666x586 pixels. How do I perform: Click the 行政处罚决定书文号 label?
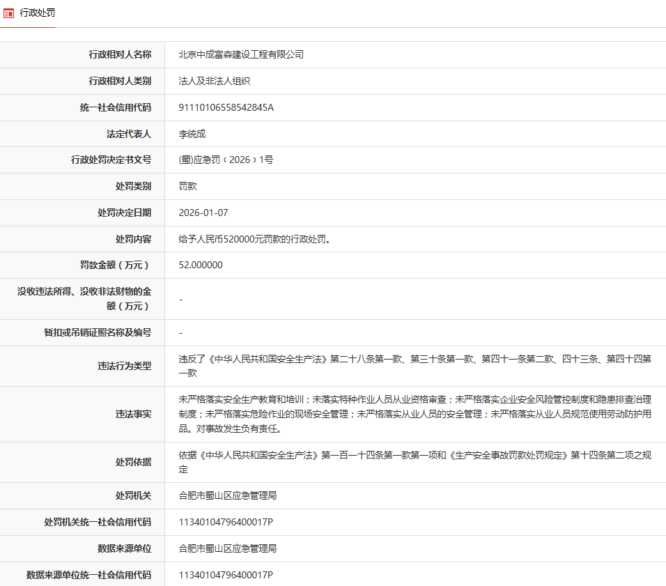[111, 160]
